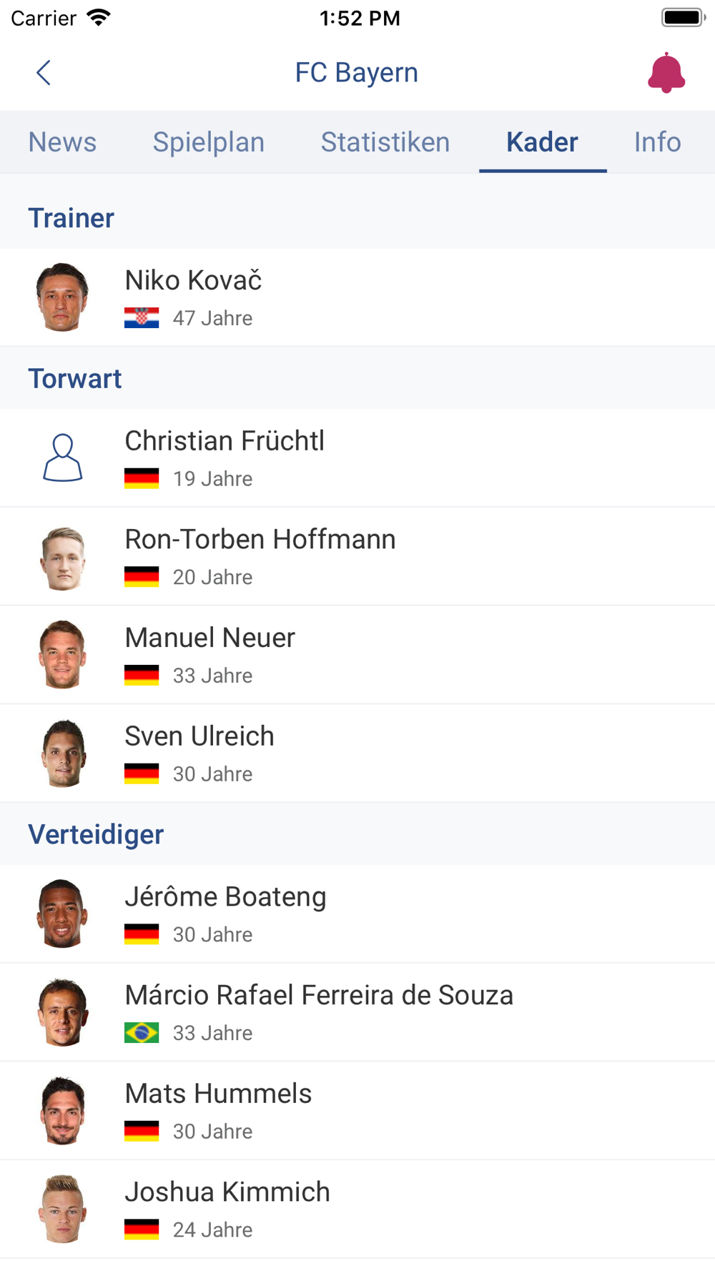Screen dimensions: 715x1271
Task: Tap Joshua Kimmich's portrait thumbnail
Action: click(x=63, y=1208)
